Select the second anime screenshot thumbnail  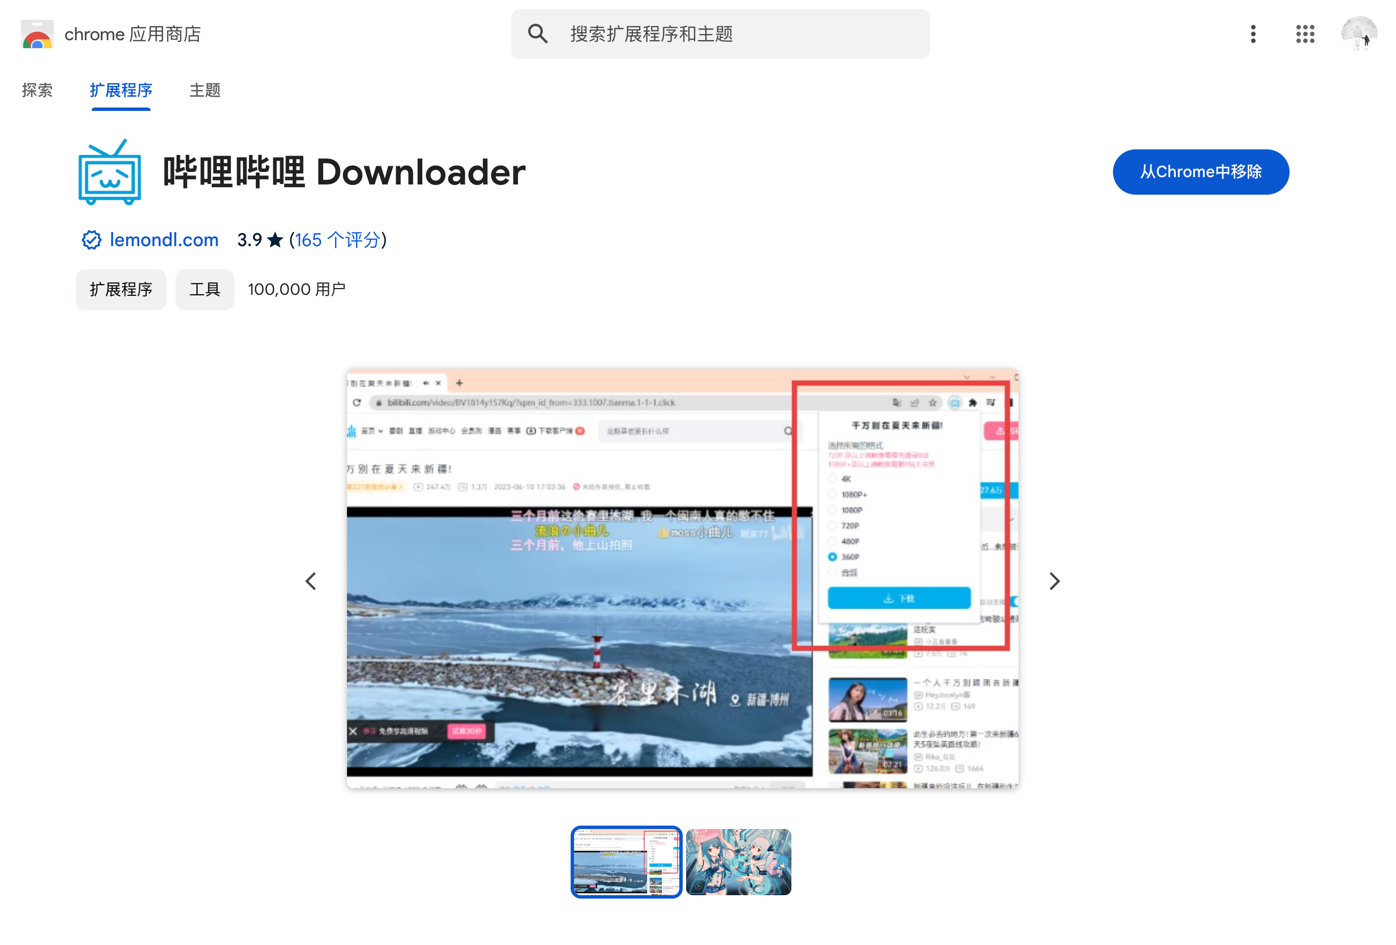738,862
